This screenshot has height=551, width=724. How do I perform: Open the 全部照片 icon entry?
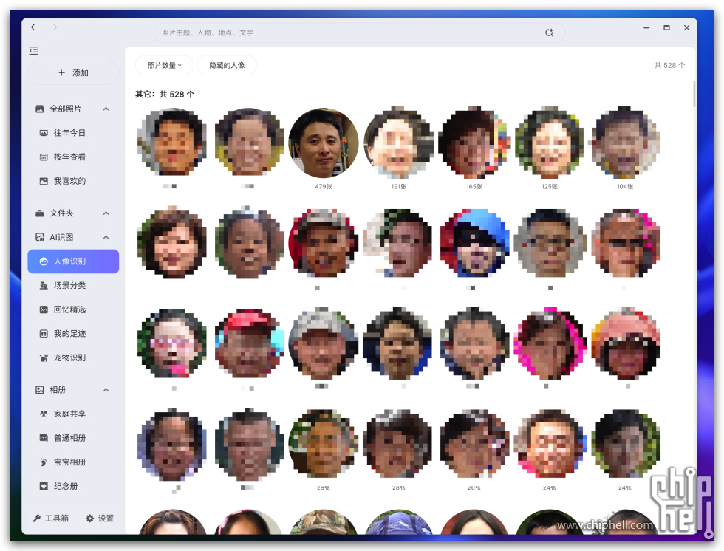[x=40, y=109]
